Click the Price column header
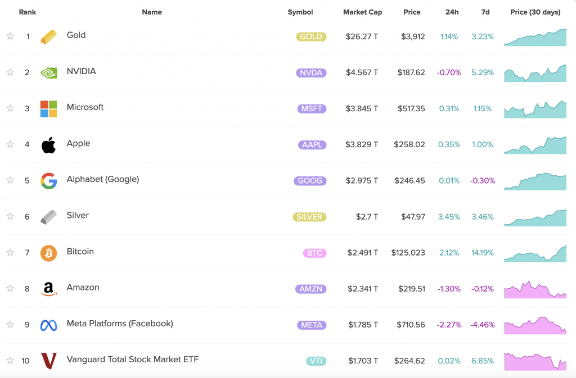Screen dimensions: 576x378 412,12
